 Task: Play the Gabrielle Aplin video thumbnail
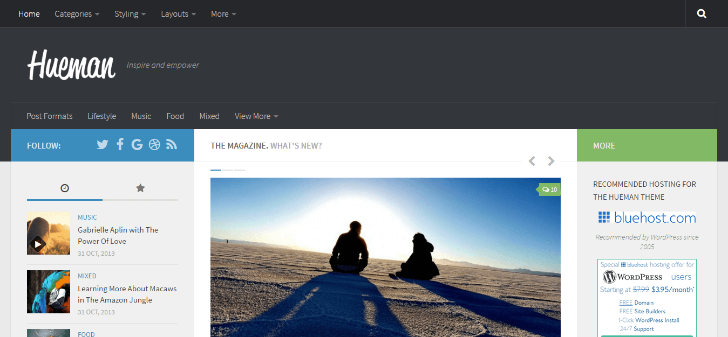click(x=49, y=233)
